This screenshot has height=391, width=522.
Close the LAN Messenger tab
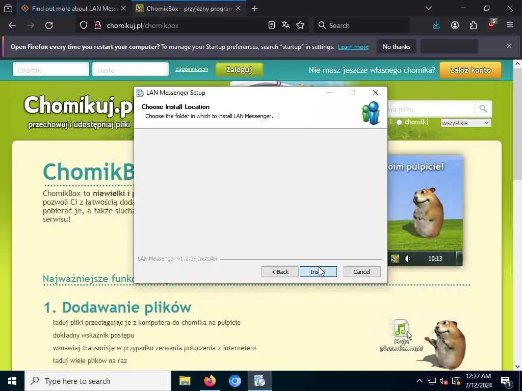[x=123, y=9]
